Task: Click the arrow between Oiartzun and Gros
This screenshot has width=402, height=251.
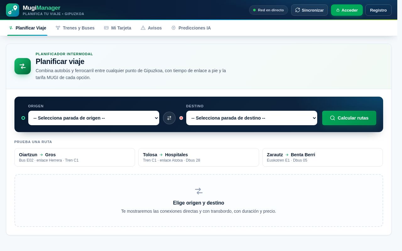Action: 41,155
